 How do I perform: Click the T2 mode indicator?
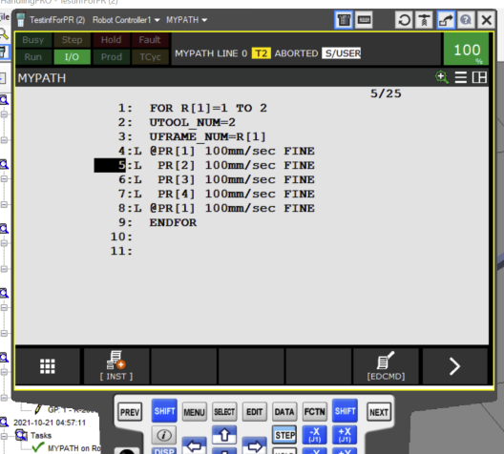coord(261,53)
